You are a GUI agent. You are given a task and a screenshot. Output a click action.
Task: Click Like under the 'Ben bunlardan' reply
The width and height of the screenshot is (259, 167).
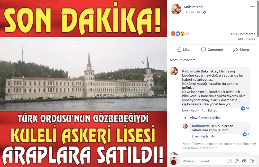[195, 136]
